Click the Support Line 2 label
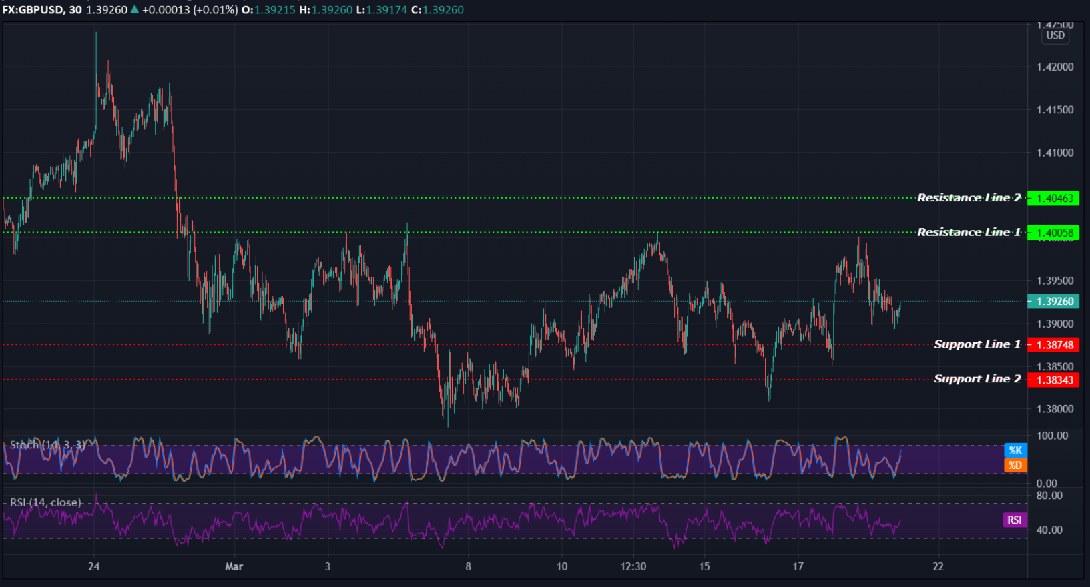The image size is (1090, 587). (x=977, y=379)
